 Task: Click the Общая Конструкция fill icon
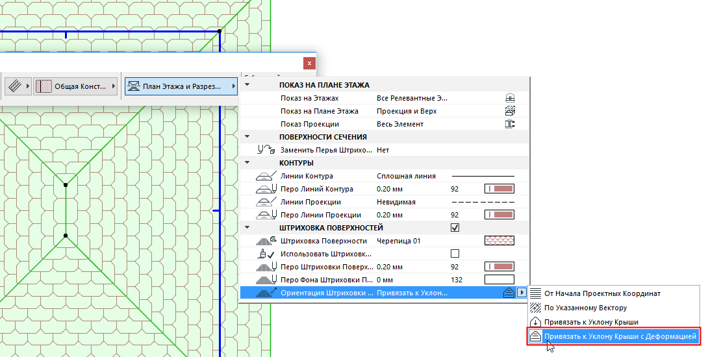(44, 86)
